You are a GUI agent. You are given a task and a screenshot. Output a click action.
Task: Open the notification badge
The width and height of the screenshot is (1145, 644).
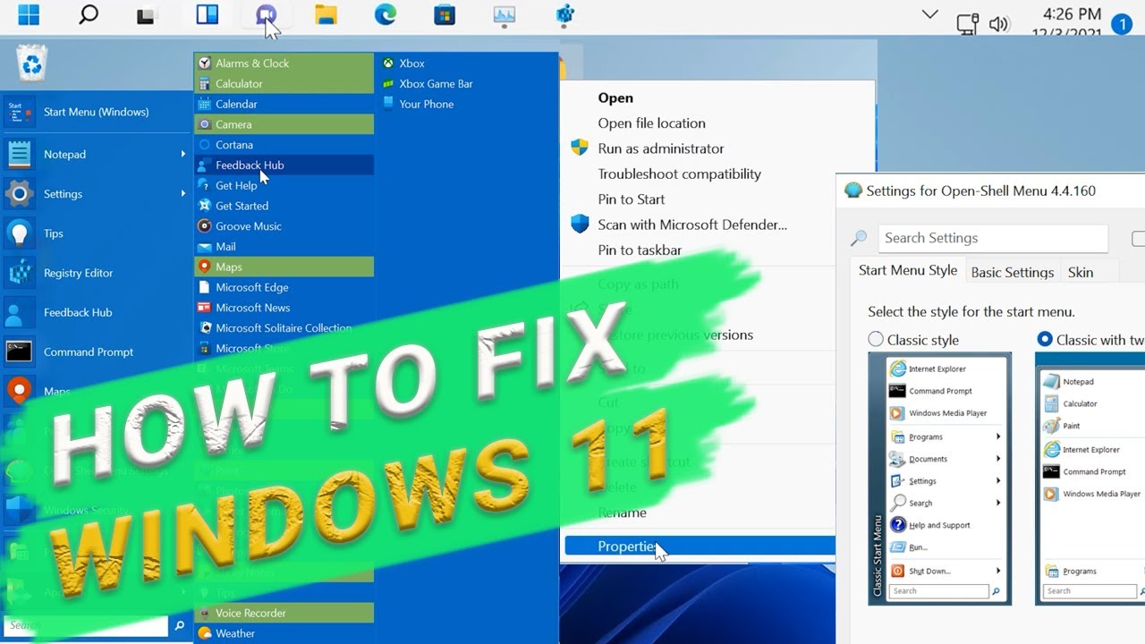(x=1122, y=25)
